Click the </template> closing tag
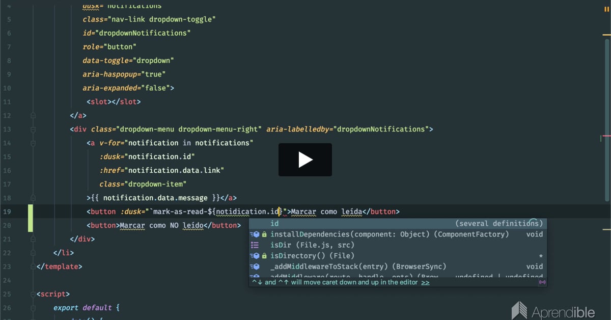Image resolution: width=611 pixels, height=320 pixels. point(59,266)
